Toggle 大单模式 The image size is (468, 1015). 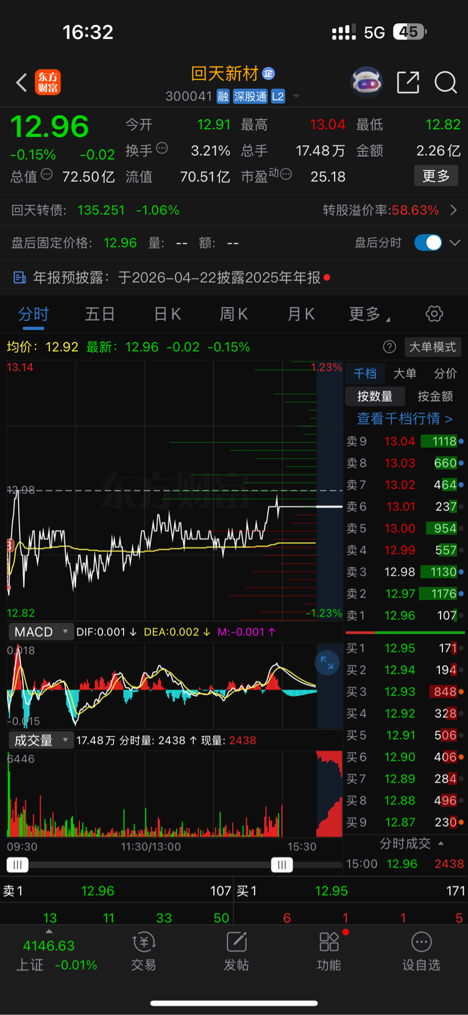433,347
